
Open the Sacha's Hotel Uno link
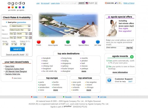coord(13,74)
